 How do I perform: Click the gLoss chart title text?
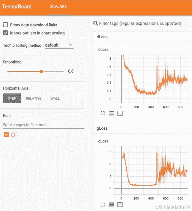pyautogui.click(x=103, y=141)
